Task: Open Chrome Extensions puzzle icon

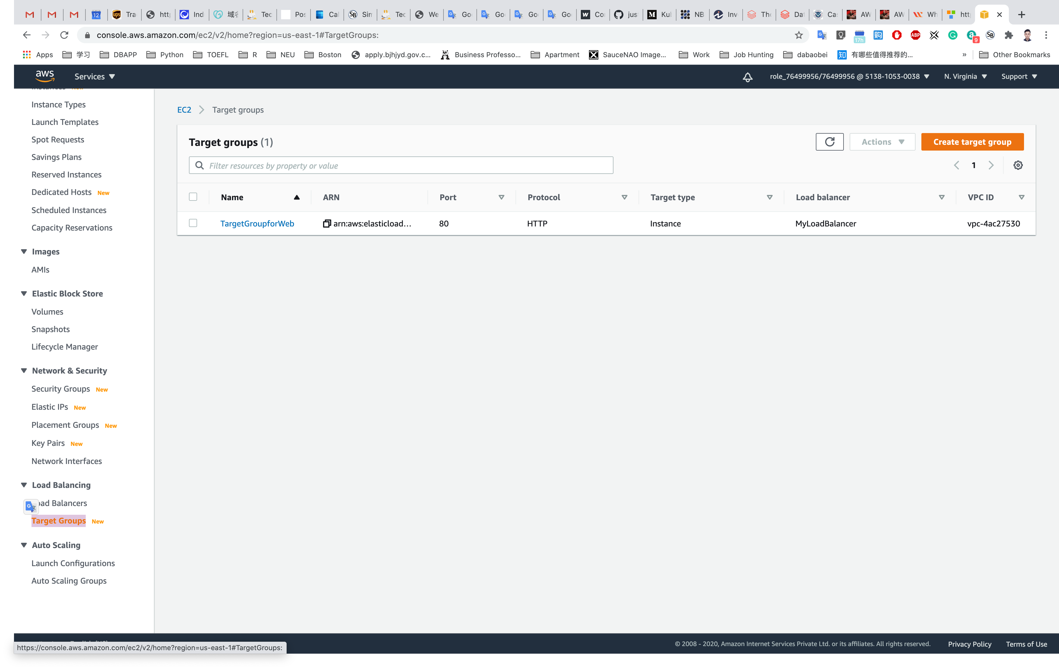Action: 1009,35
